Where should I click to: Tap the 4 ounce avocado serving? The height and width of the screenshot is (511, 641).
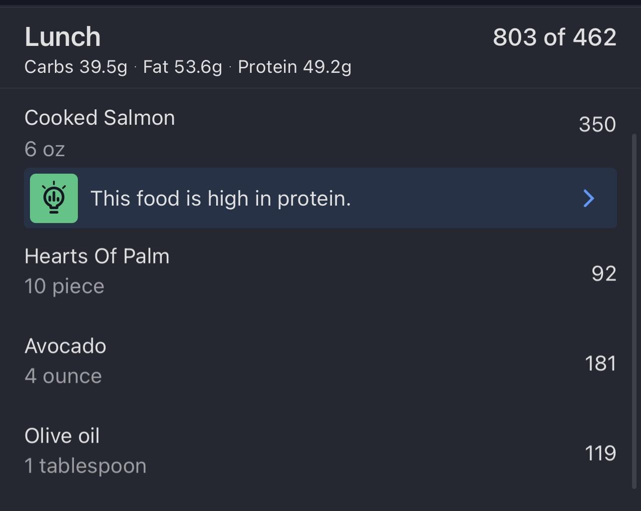(x=63, y=376)
